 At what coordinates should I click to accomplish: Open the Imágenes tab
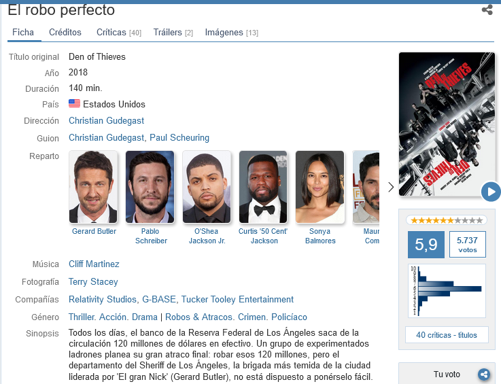tap(232, 32)
